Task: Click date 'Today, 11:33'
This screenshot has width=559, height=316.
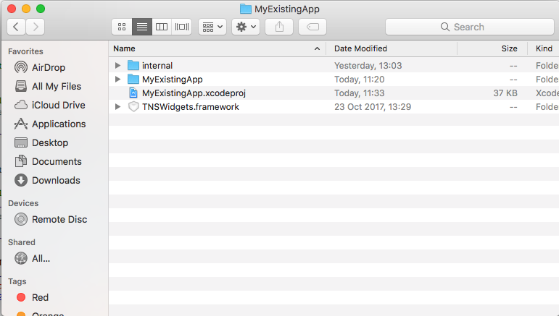Action: tap(360, 93)
